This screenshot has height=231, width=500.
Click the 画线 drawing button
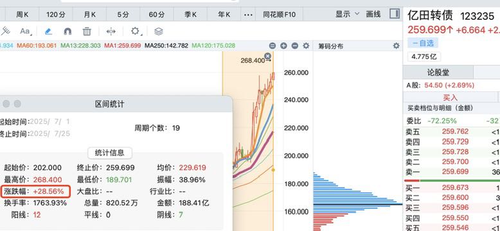pos(373,14)
